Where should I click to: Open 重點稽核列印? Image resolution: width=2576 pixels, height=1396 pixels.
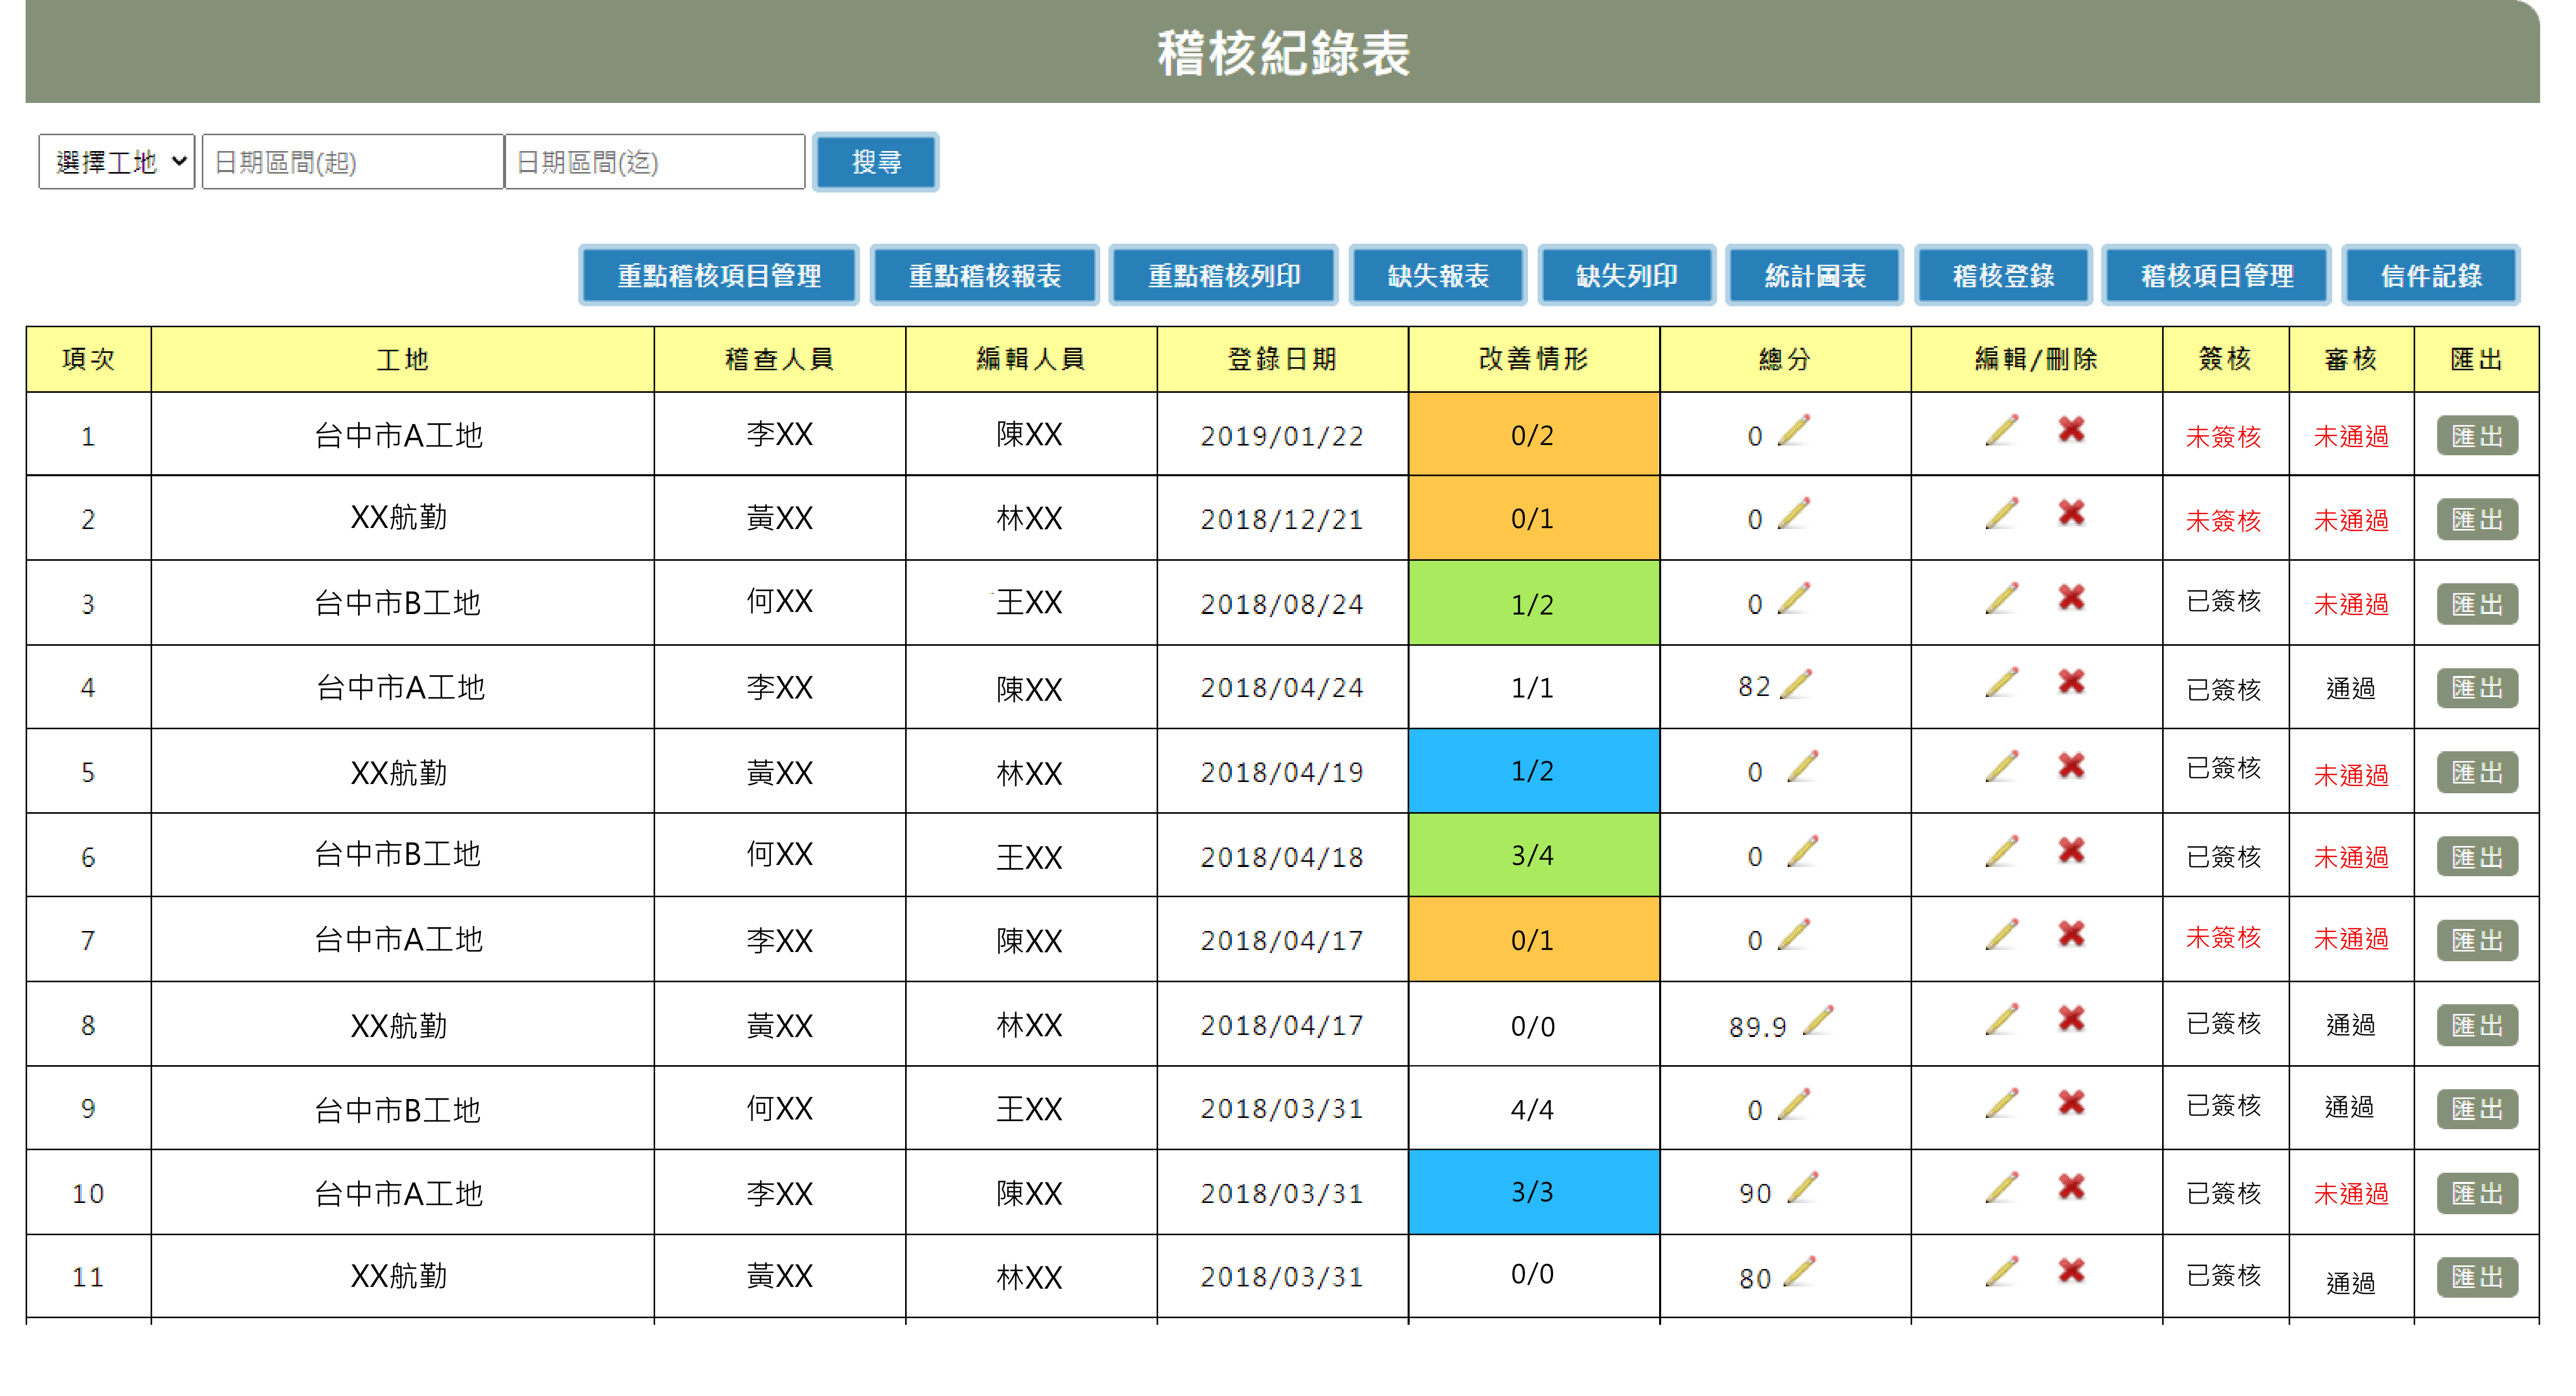point(1224,275)
